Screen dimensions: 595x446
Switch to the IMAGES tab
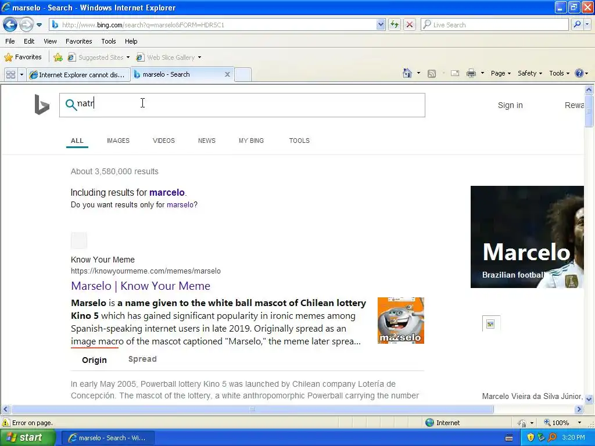click(x=118, y=141)
